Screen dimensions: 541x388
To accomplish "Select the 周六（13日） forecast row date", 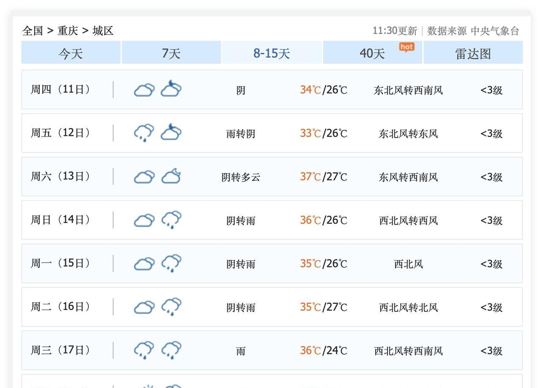I will click(x=60, y=176).
